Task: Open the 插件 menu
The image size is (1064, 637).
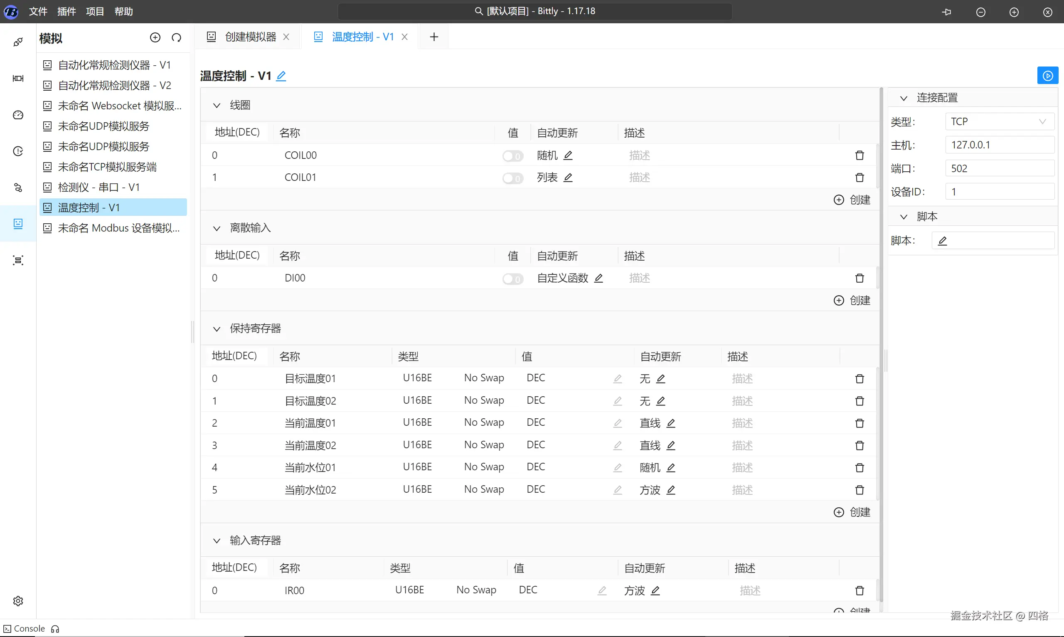Action: point(66,12)
